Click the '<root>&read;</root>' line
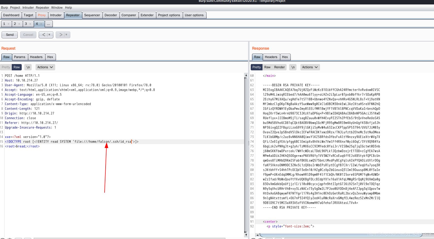Viewport: 434px width, 239px height. (22, 146)
